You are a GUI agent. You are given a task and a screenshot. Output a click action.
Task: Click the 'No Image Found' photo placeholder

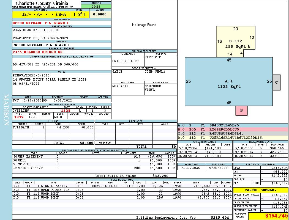click(x=144, y=25)
